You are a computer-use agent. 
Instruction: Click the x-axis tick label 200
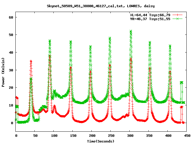click(x=92, y=136)
